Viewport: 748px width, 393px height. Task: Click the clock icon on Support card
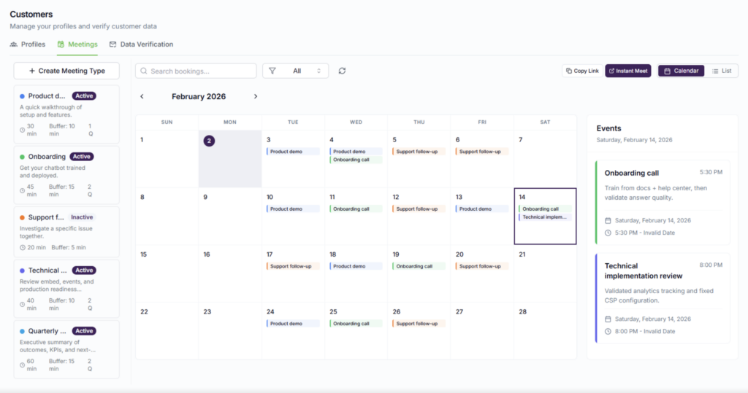coord(23,248)
